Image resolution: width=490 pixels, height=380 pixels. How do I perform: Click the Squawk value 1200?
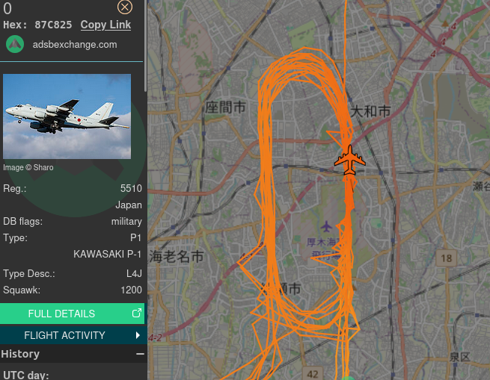(131, 290)
